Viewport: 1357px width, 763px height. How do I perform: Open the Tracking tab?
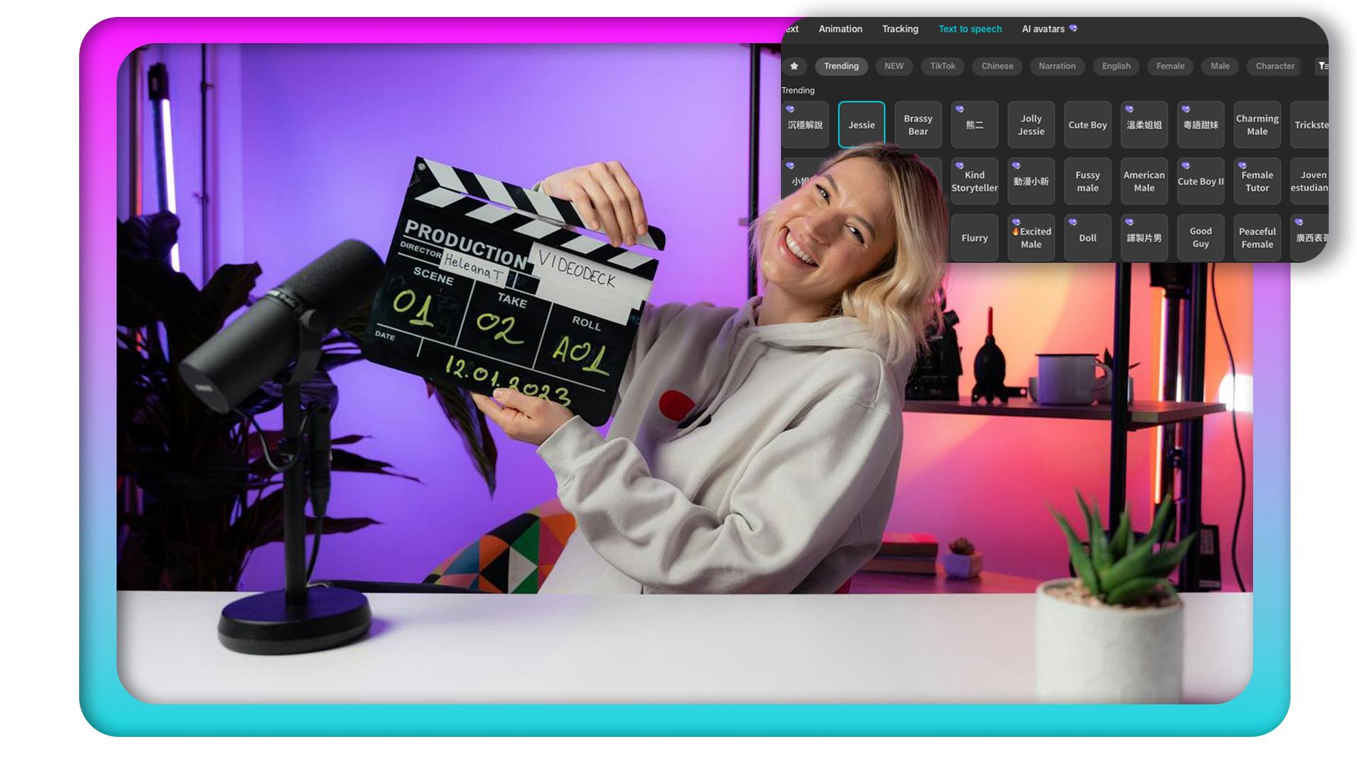(900, 29)
